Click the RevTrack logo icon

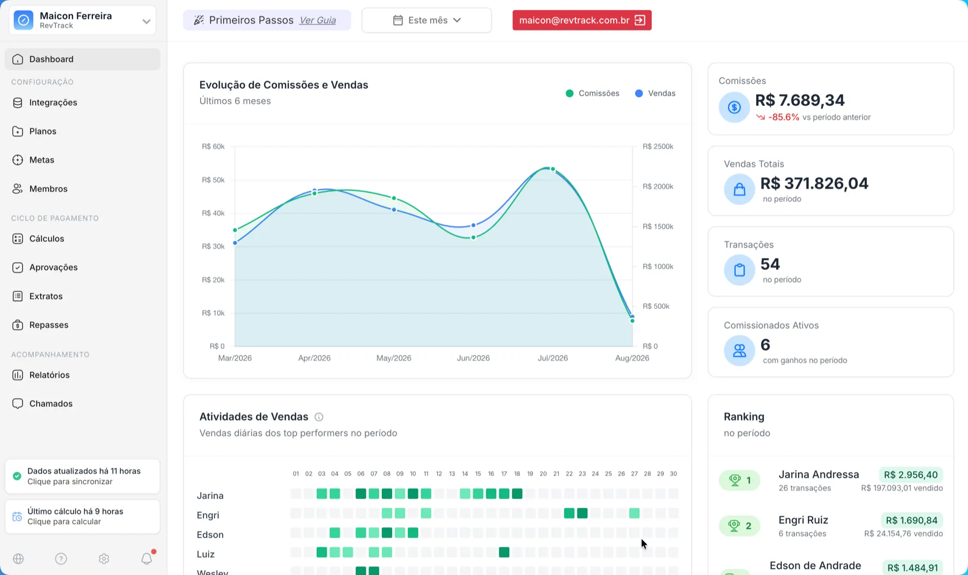(23, 20)
